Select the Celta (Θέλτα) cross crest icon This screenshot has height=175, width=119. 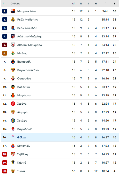tap(13, 137)
